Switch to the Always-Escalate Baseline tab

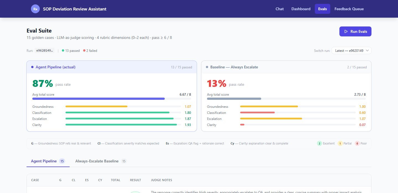(x=101, y=161)
